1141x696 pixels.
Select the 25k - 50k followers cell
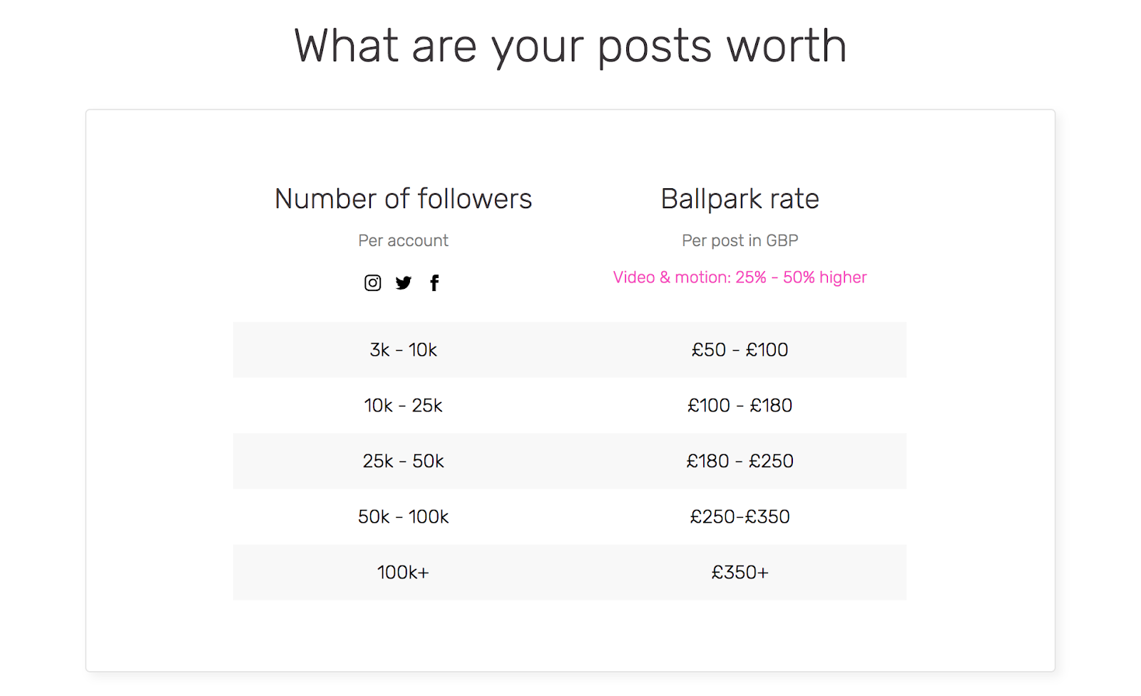point(403,461)
